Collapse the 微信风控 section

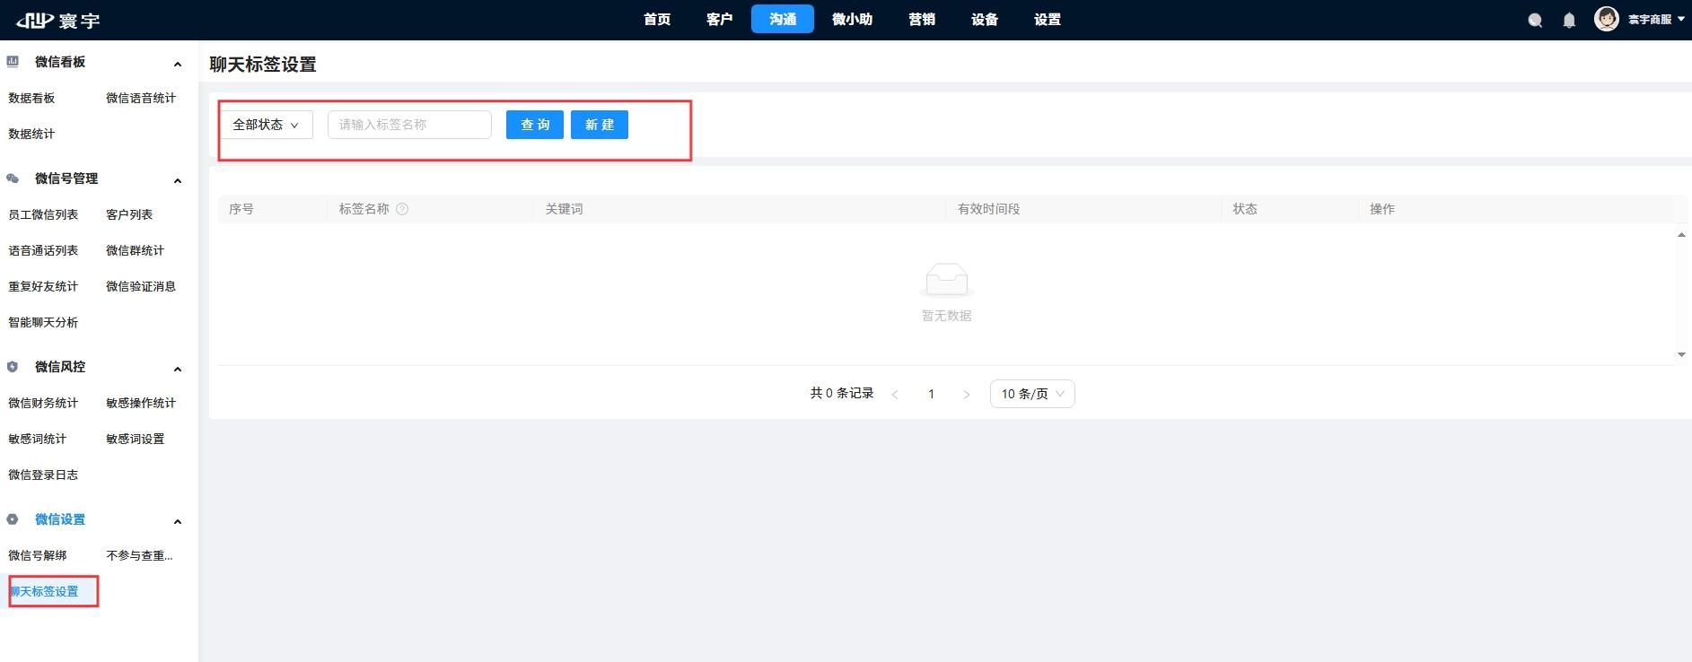click(x=178, y=369)
